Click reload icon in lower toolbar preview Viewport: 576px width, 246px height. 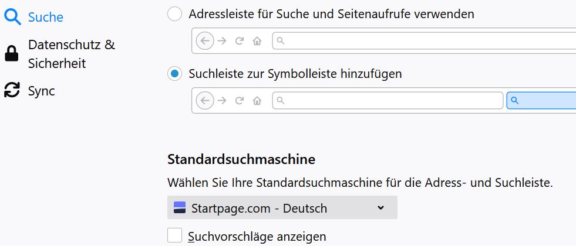pyautogui.click(x=239, y=101)
